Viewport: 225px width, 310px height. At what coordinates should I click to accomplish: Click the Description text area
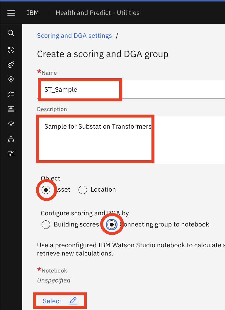click(131, 140)
